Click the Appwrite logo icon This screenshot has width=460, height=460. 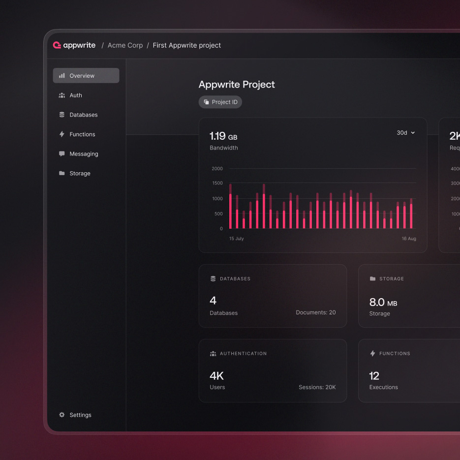(x=57, y=45)
